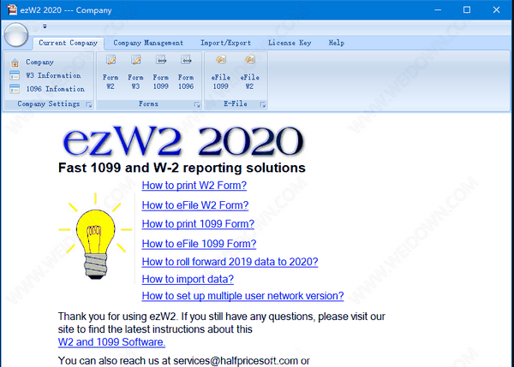Screen dimensions: 514x367
Task: Open the round application menu orb
Action: [15, 34]
